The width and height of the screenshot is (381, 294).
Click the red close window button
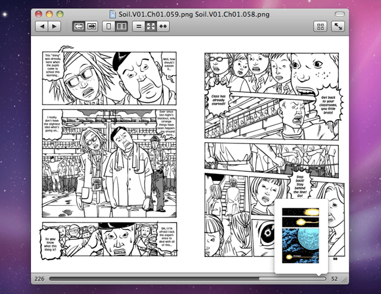coord(39,14)
